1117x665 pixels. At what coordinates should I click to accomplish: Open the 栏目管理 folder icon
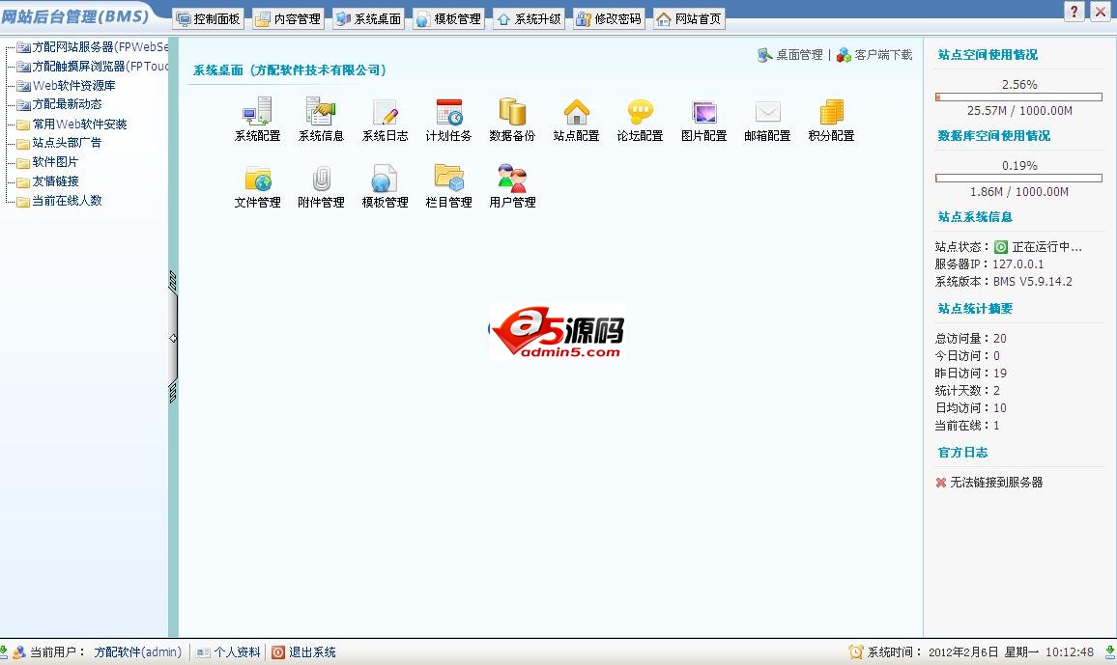(x=448, y=185)
